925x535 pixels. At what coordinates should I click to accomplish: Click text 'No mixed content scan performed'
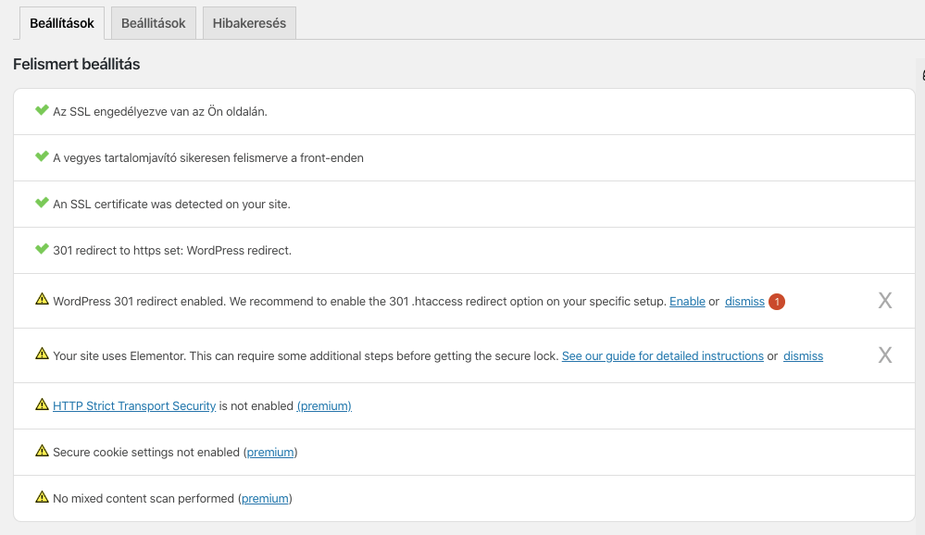tap(144, 498)
